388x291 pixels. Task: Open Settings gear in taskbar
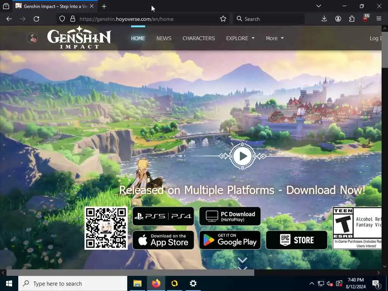[x=193, y=283]
